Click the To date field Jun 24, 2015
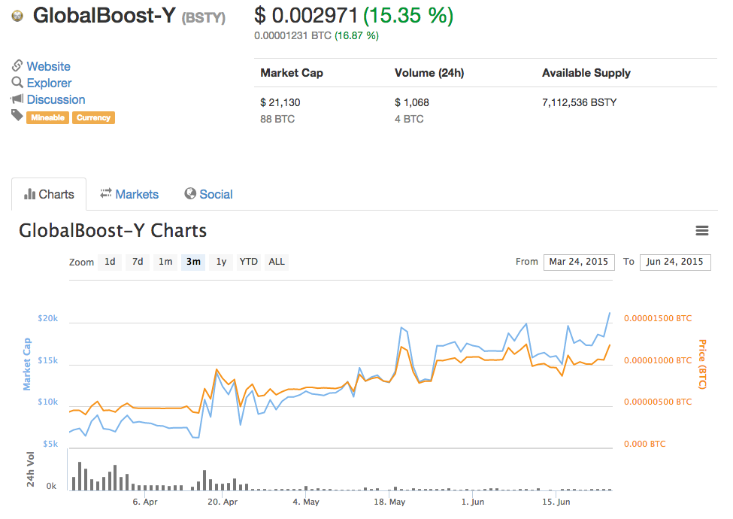This screenshot has height=519, width=733. coord(675,262)
